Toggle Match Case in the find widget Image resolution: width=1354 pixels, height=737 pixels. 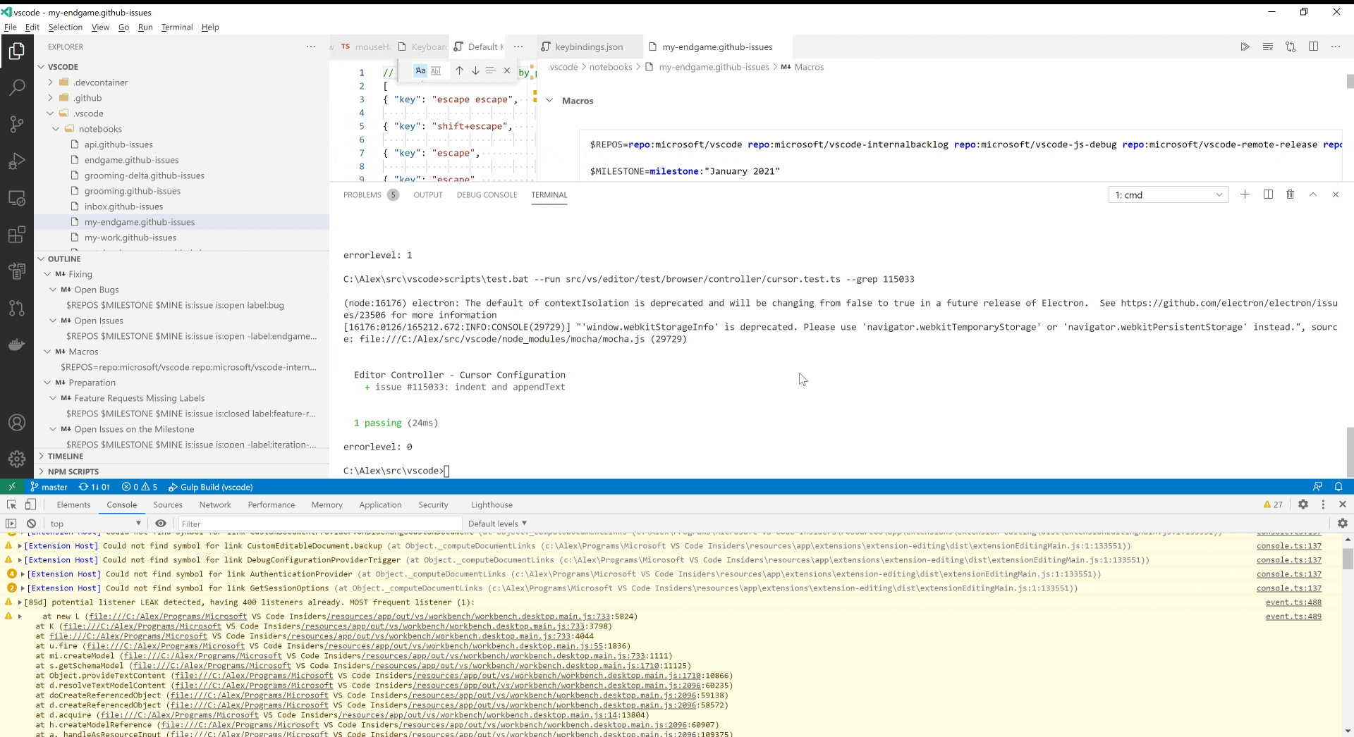pyautogui.click(x=420, y=70)
